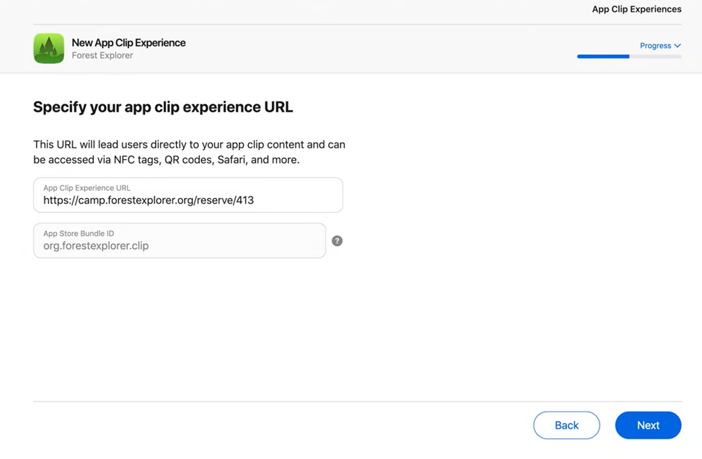Select the camp.forestexplorer.org URL text
The width and height of the screenshot is (702, 459).
click(148, 200)
